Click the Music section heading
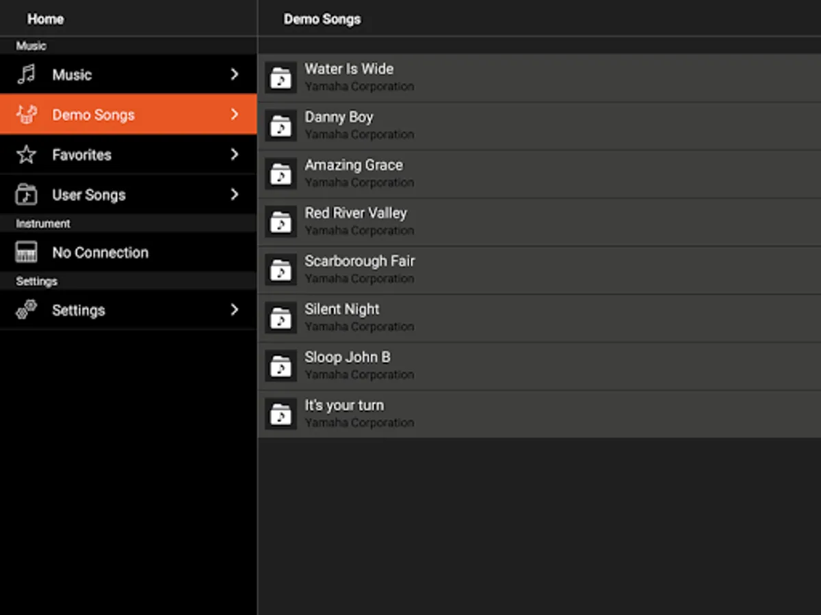The height and width of the screenshot is (615, 821). point(31,46)
